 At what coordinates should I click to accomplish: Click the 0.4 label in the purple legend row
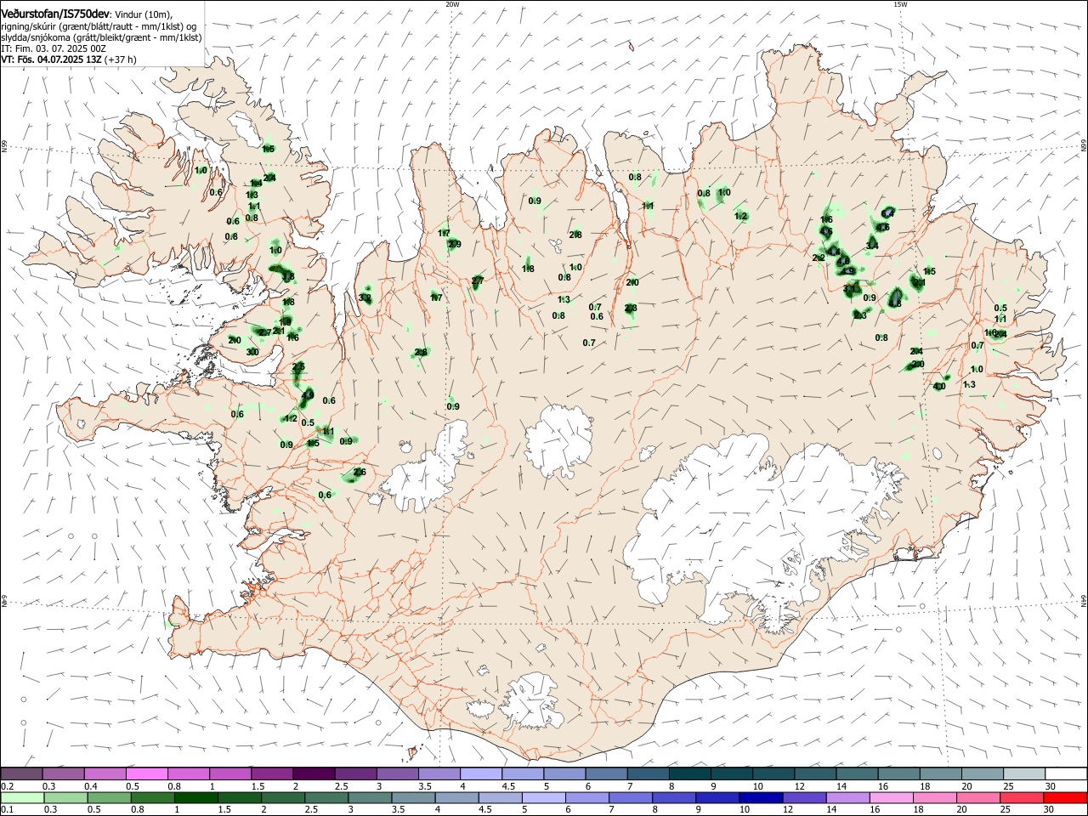click(91, 786)
